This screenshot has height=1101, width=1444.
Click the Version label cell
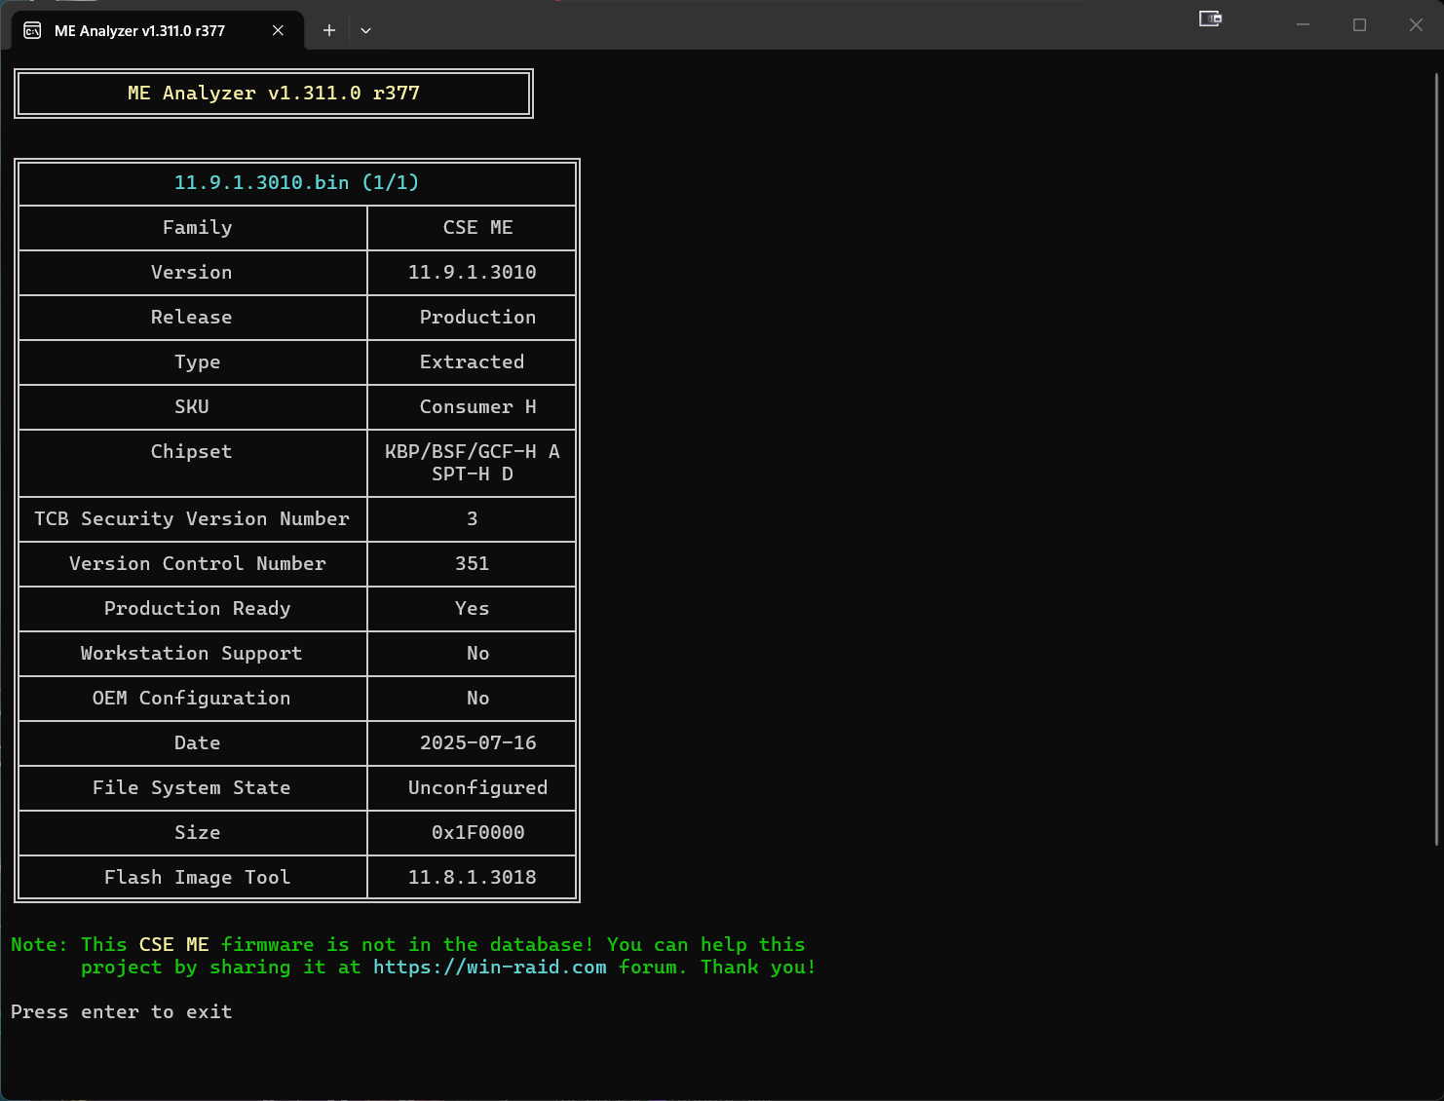(191, 273)
